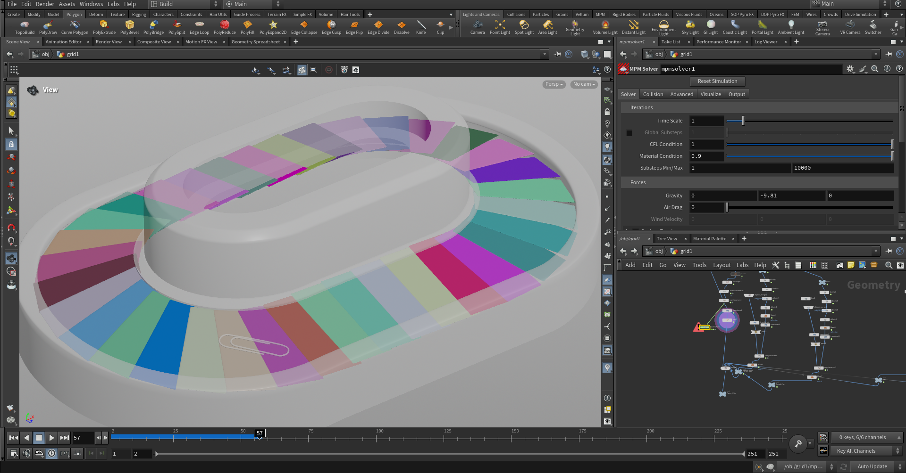Adjust the Air Drag slider
This screenshot has height=473, width=906.
pyautogui.click(x=810, y=207)
